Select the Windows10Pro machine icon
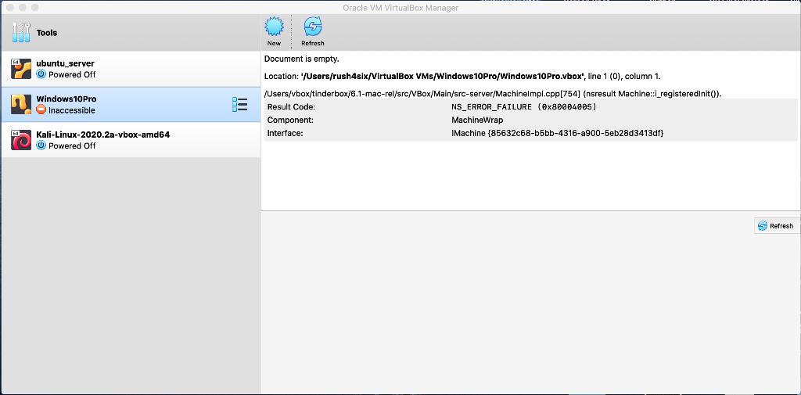The width and height of the screenshot is (801, 395). point(21,105)
